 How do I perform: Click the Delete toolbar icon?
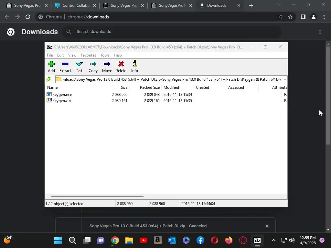point(121,67)
